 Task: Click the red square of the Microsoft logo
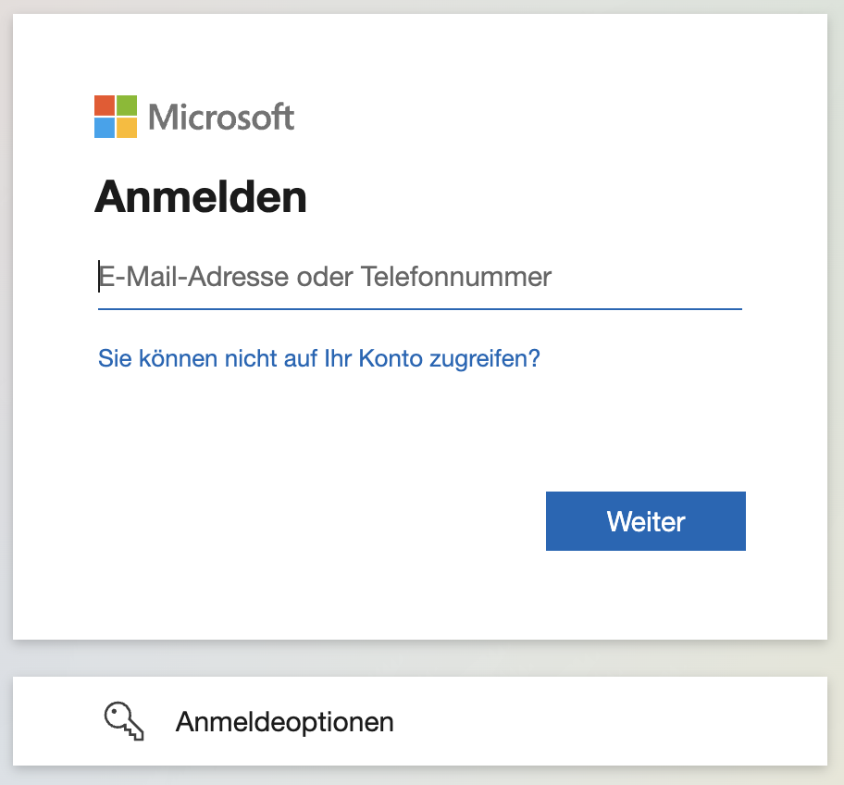pyautogui.click(x=105, y=106)
